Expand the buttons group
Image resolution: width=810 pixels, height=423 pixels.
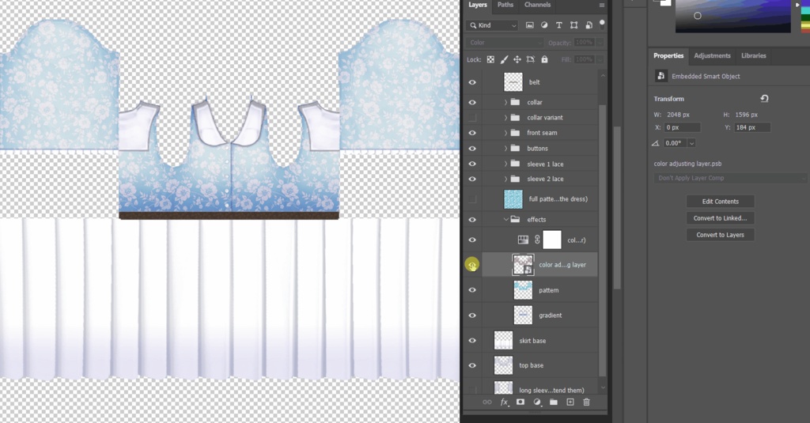click(x=505, y=148)
